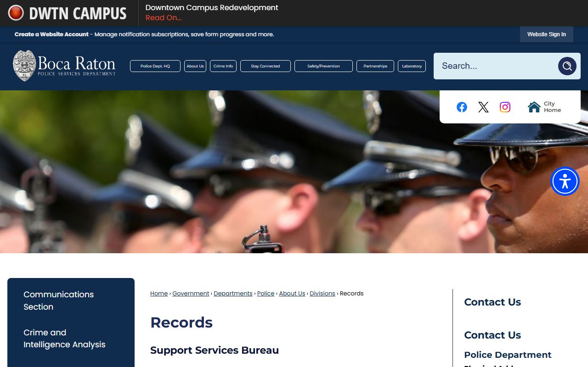Viewport: 588px width, 367px height.
Task: Open the Boca Raton Police badge logo
Action: [x=64, y=66]
